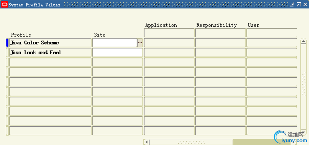
Task: Click the Java Look and Feel profile field
Action: [50, 53]
